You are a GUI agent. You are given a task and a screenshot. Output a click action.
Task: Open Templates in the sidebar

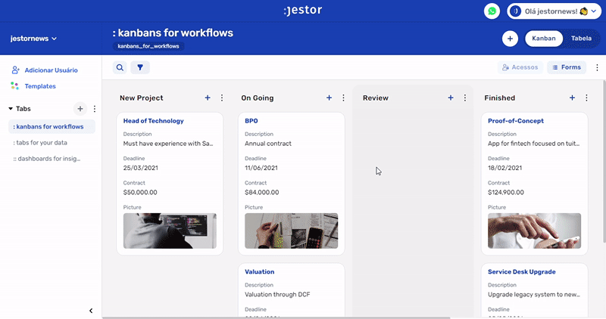pyautogui.click(x=33, y=86)
